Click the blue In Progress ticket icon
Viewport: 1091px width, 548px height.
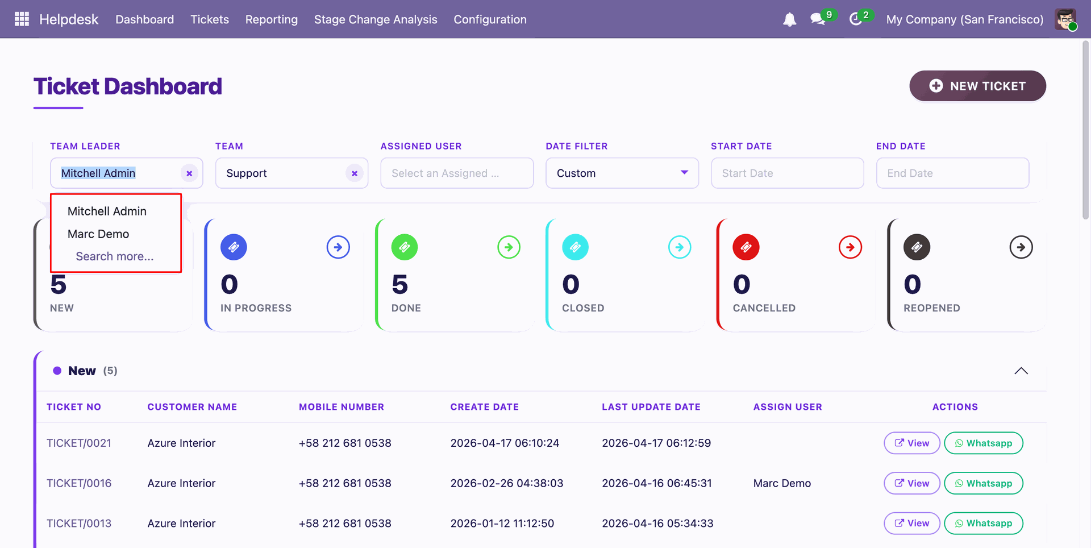(234, 247)
